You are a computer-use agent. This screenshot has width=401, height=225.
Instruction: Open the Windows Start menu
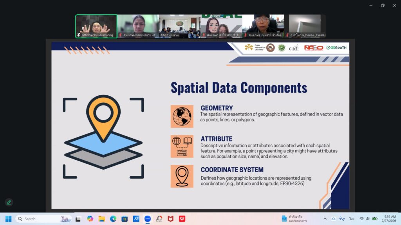pyautogui.click(x=8, y=219)
